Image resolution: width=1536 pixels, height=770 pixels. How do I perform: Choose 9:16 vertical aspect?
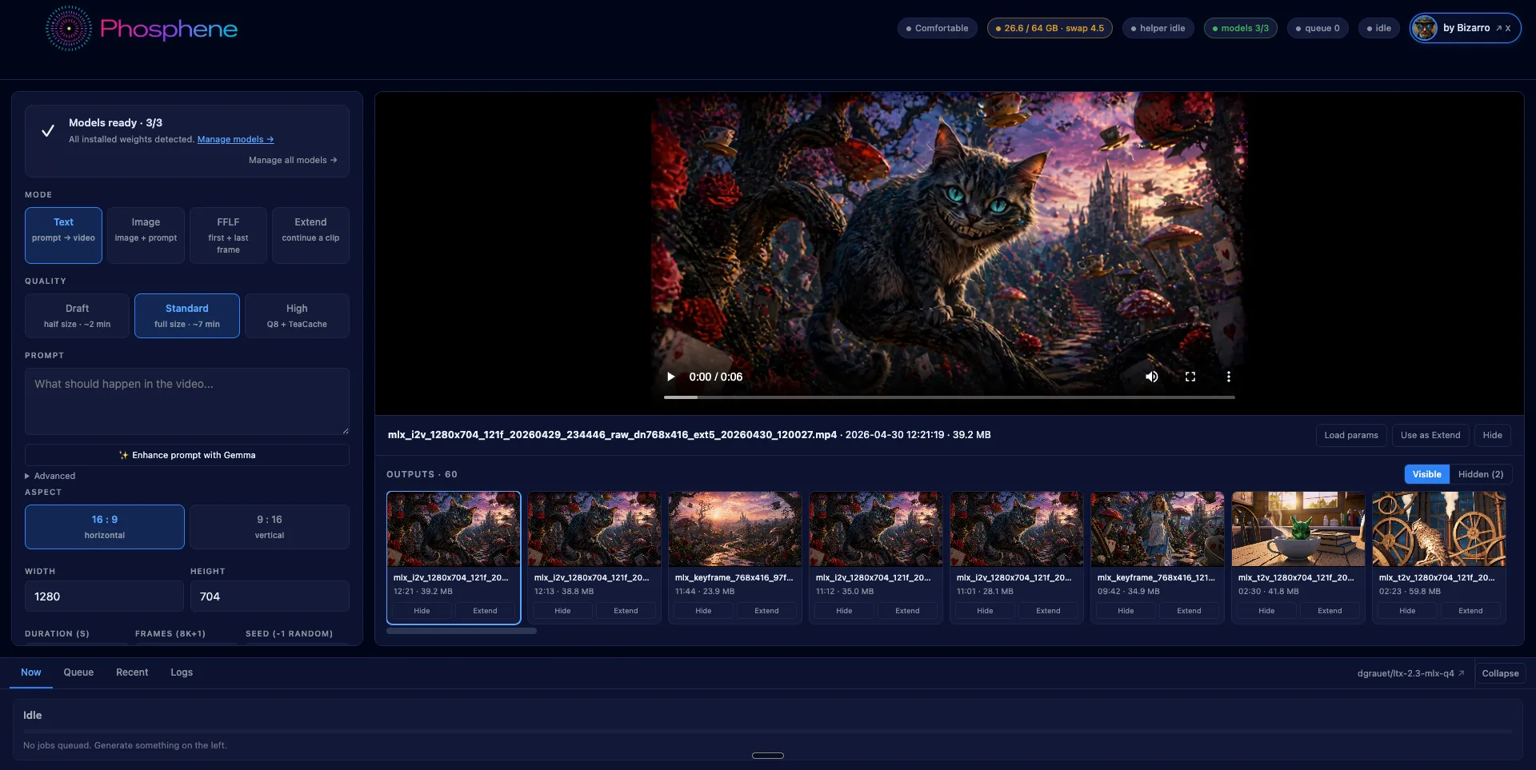point(269,527)
